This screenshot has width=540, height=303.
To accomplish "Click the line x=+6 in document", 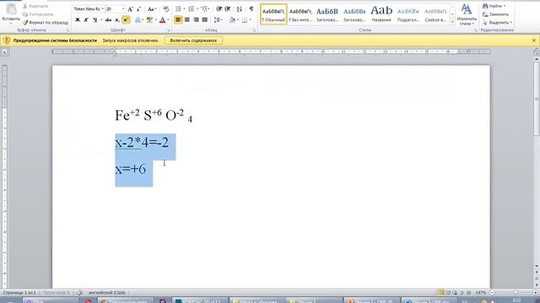I will coord(130,169).
